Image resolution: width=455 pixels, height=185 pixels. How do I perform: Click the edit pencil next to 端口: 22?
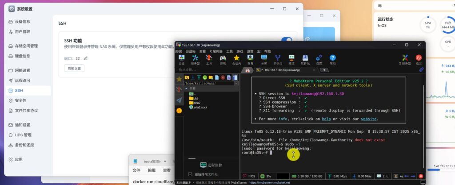86,58
